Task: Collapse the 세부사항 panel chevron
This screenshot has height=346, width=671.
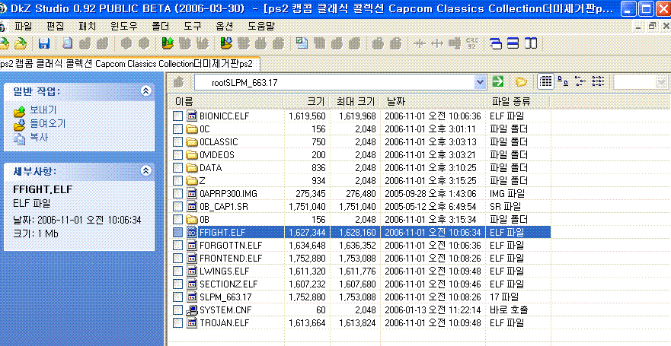Action: pos(146,171)
